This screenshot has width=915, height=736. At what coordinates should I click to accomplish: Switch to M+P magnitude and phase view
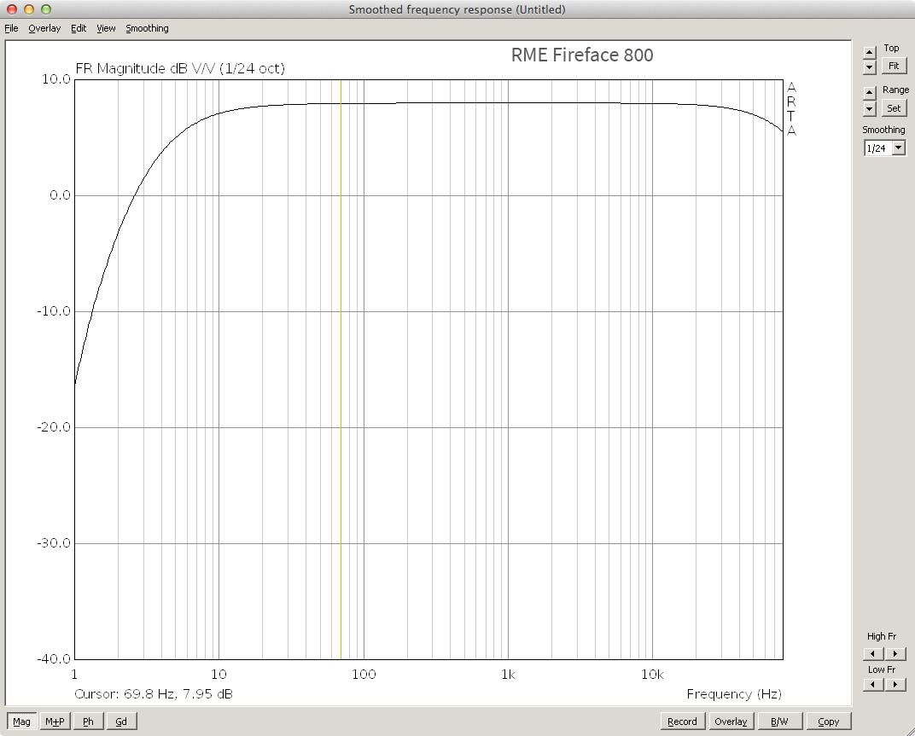[x=55, y=722]
